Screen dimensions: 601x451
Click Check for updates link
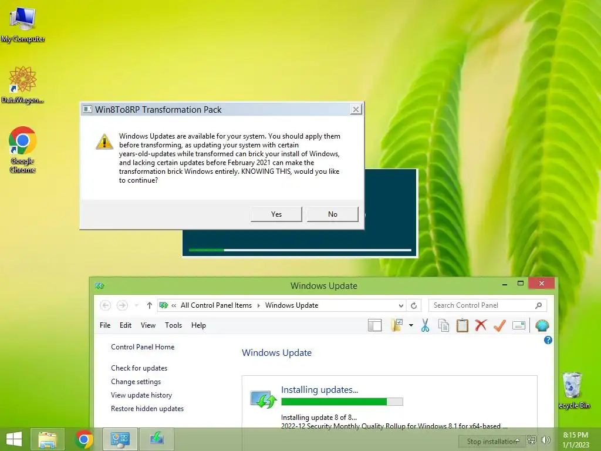click(x=139, y=368)
